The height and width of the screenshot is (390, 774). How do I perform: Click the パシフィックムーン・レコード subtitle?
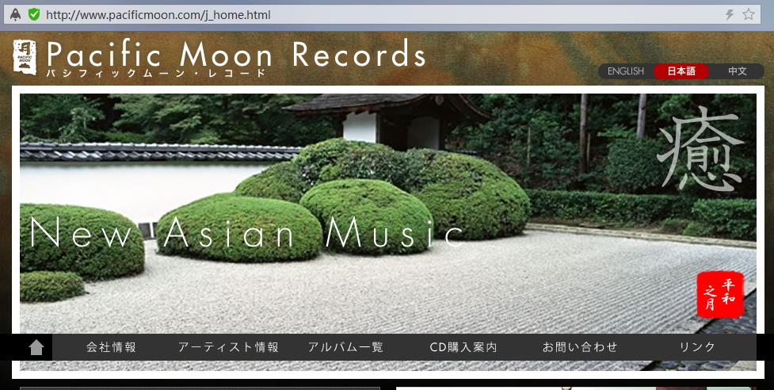tap(157, 74)
